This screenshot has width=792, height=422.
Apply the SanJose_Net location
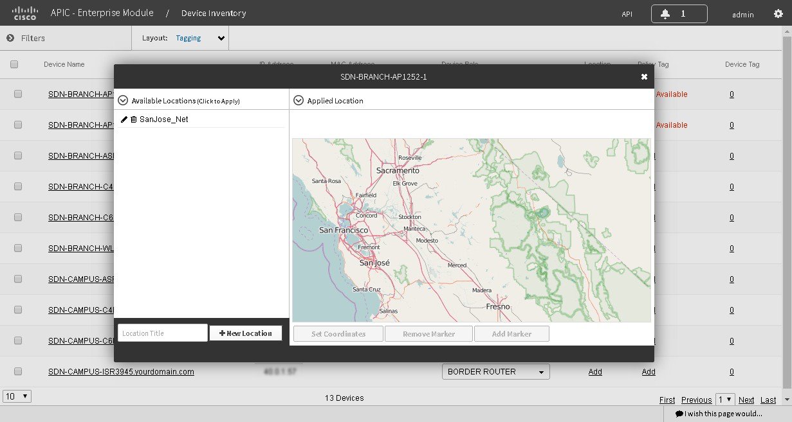point(164,119)
